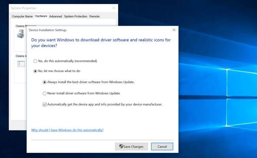Click the 'System Properties' window title text

tap(23, 8)
